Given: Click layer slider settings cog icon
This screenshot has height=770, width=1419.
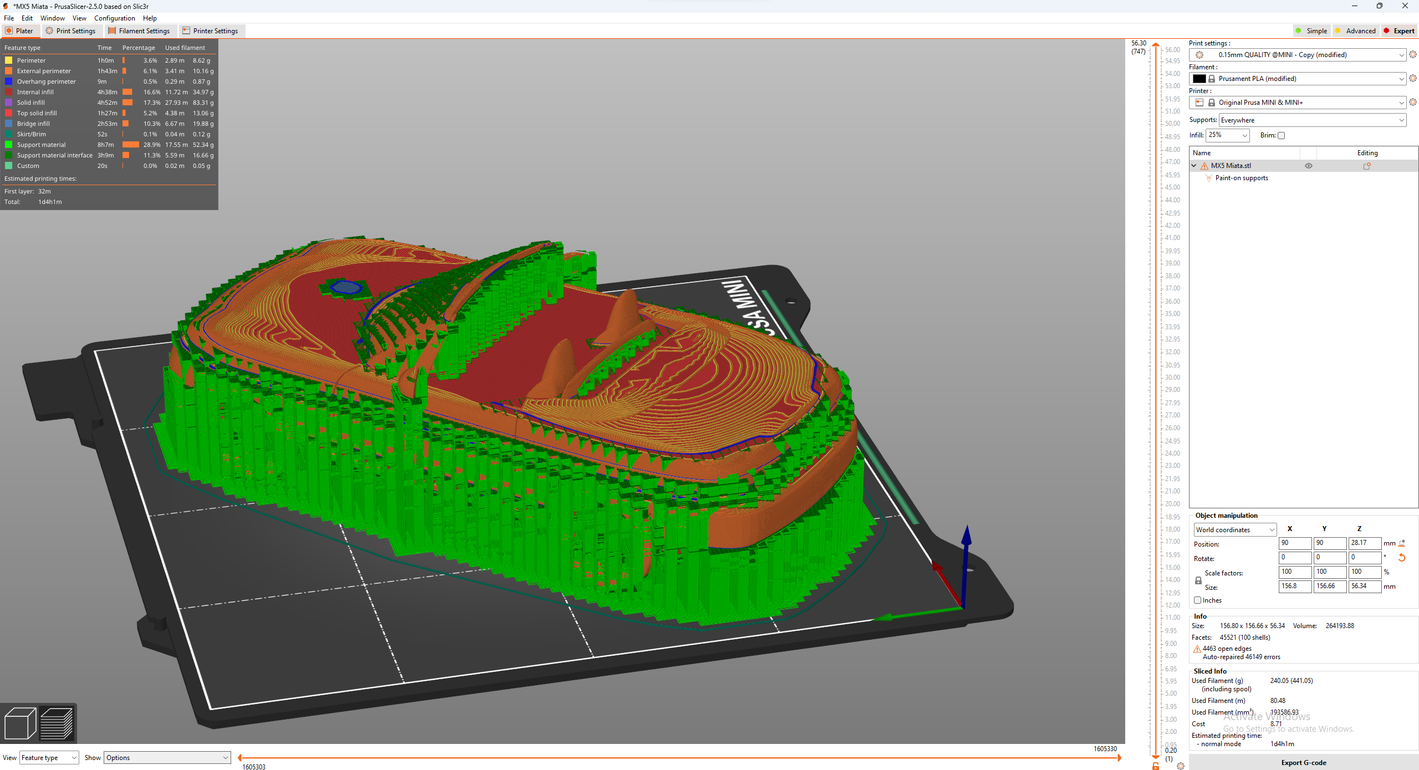Looking at the screenshot, I should click(x=1181, y=766).
